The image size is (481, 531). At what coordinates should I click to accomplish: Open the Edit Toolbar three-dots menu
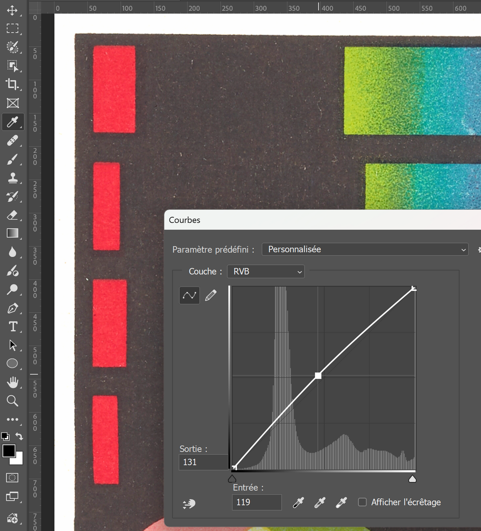12,419
